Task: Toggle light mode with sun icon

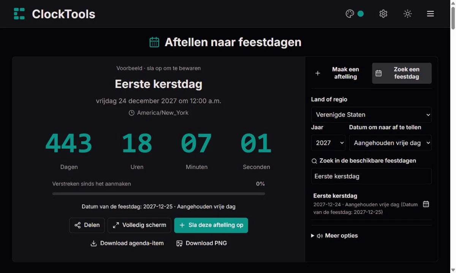Action: coord(407,14)
